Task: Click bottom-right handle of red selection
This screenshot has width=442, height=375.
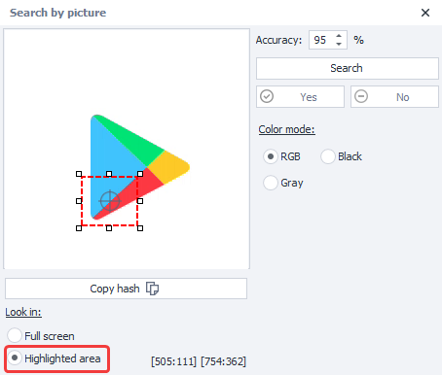Action: (x=140, y=228)
